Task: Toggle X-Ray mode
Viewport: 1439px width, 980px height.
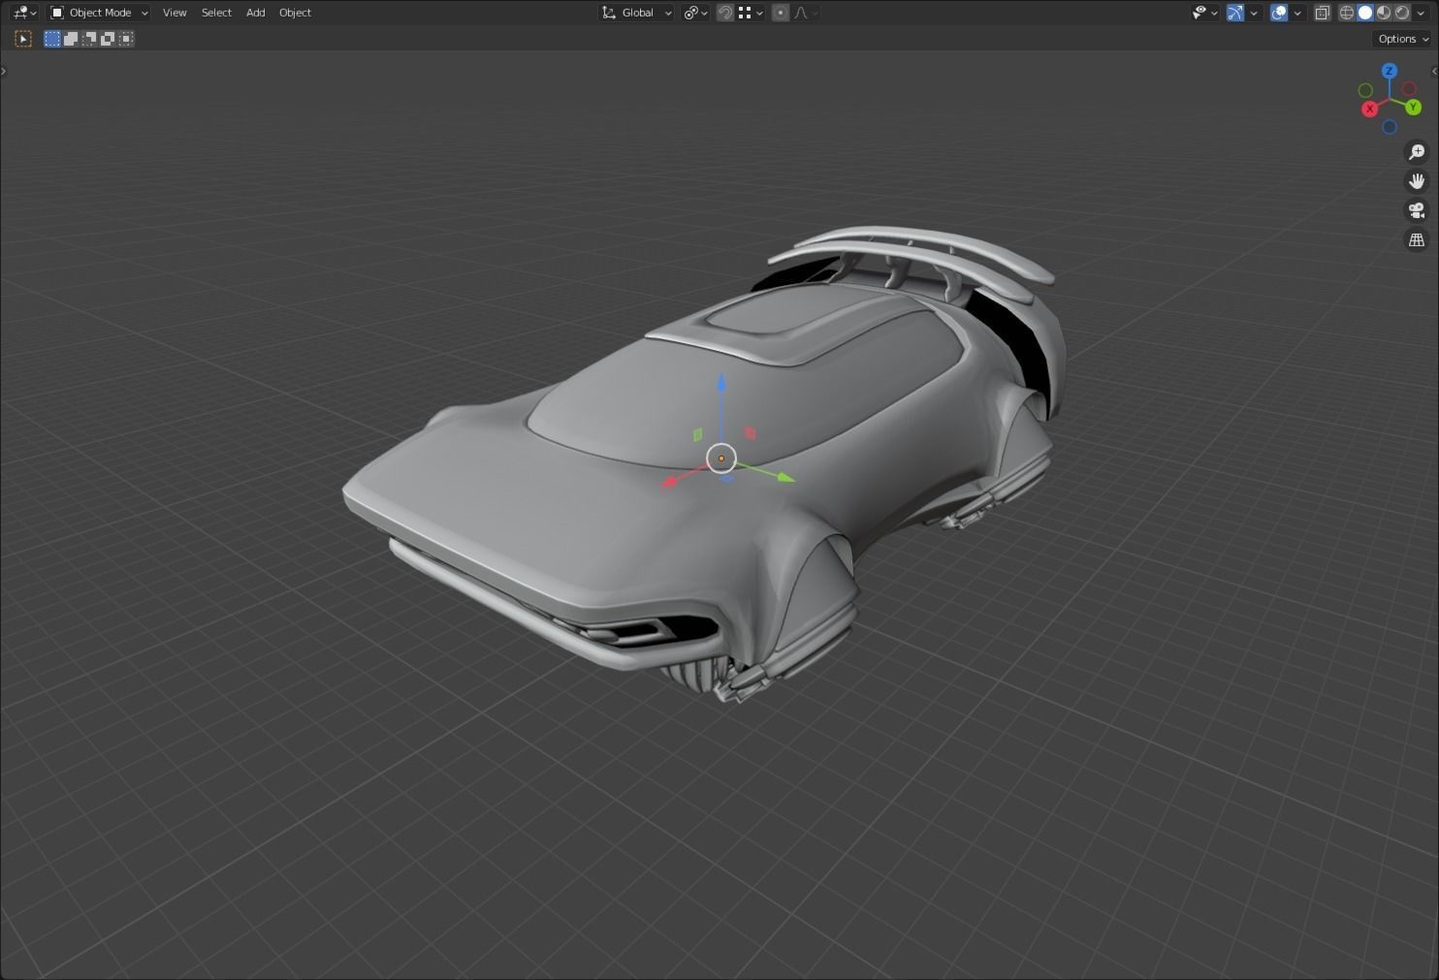Action: click(1322, 13)
